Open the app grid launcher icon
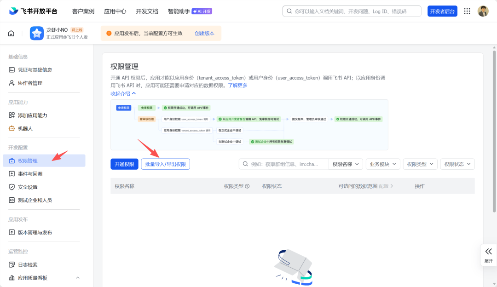 [x=467, y=11]
